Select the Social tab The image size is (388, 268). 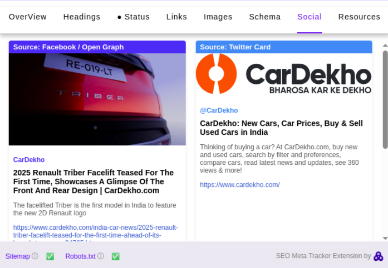click(x=310, y=17)
